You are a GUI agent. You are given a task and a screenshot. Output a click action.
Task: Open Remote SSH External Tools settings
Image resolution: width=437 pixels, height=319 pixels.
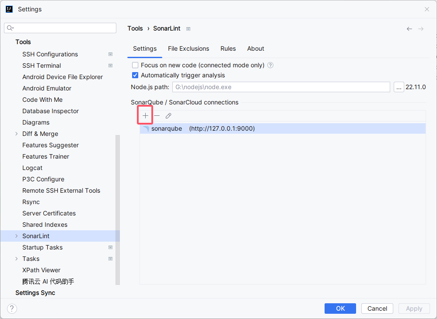61,191
